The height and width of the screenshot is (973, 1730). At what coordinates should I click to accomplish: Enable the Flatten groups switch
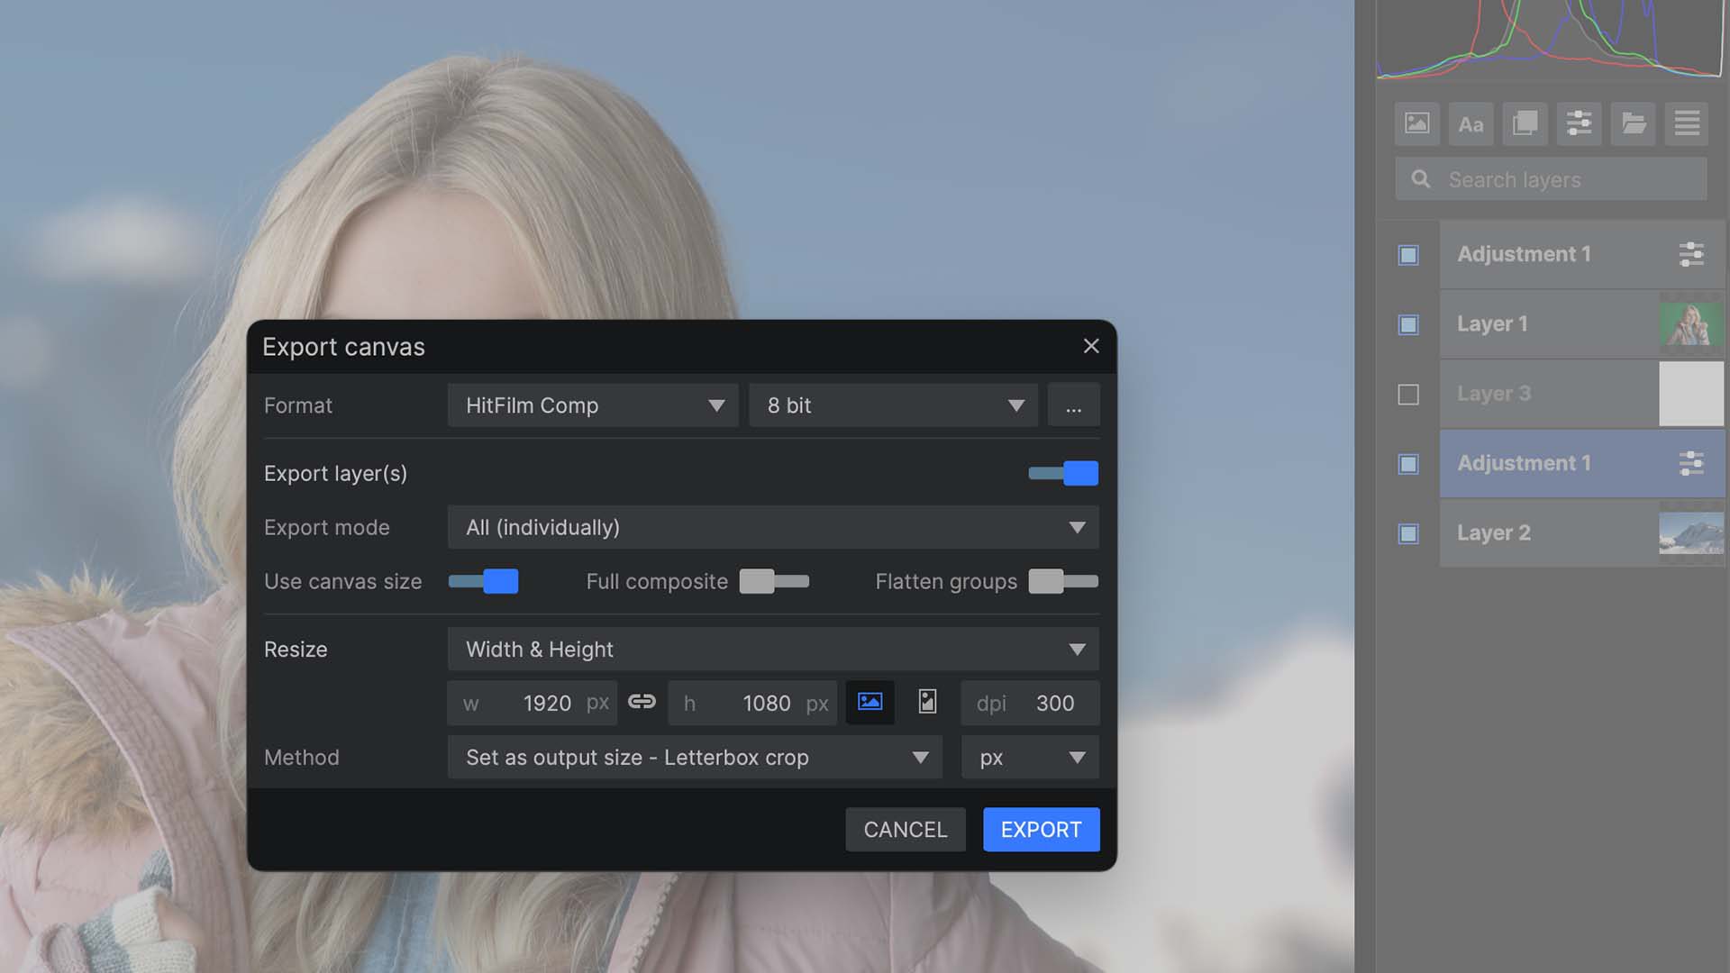tap(1063, 581)
